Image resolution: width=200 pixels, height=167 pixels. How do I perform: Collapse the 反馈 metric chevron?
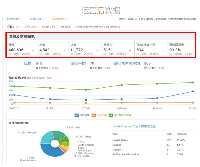(130, 50)
